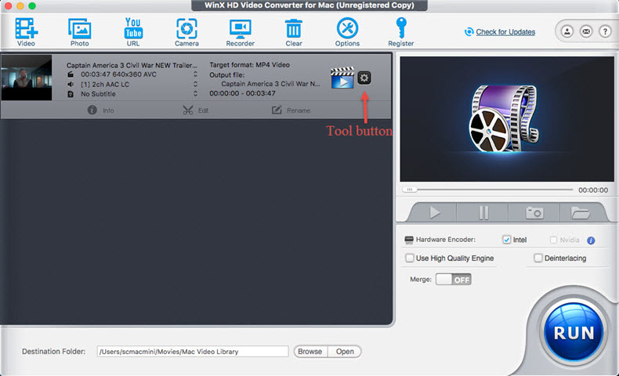Rename the output file
Screen dimensions: 619x376
tap(291, 110)
